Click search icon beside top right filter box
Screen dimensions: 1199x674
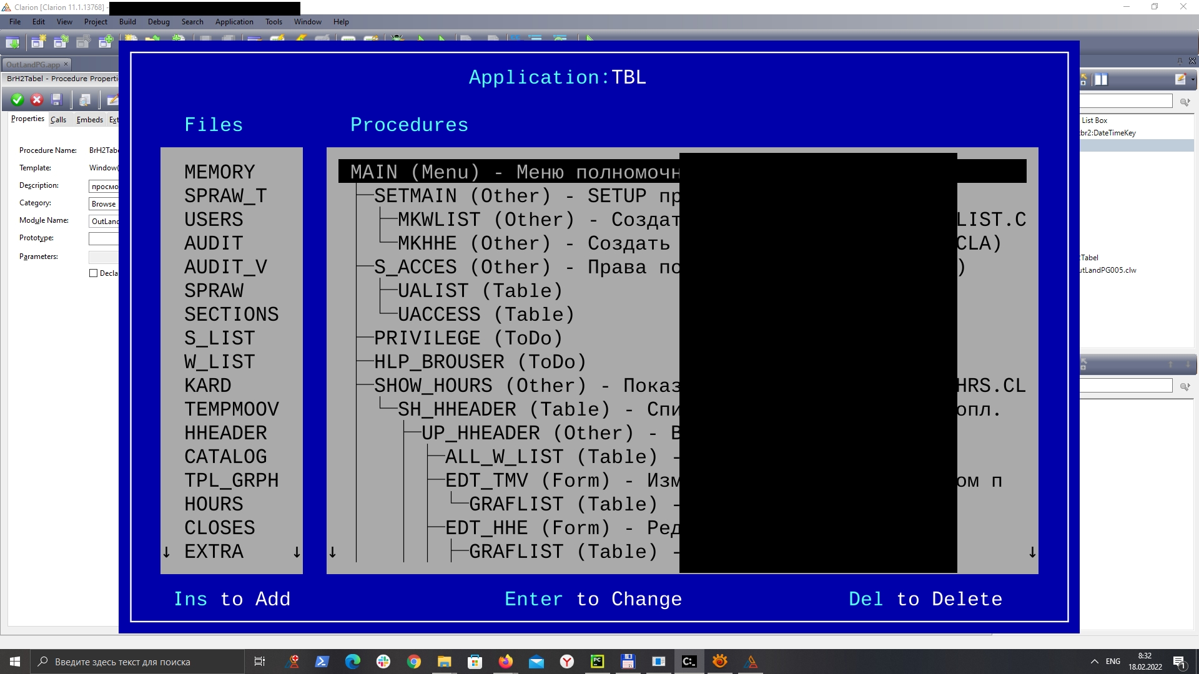click(x=1185, y=102)
